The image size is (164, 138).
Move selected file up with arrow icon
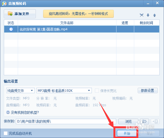154,15
